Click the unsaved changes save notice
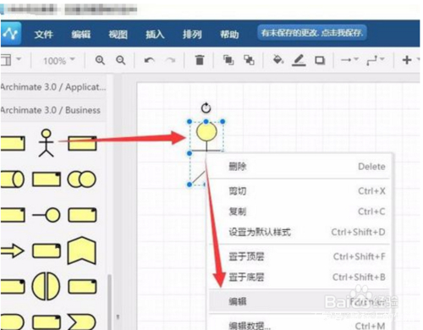 pyautogui.click(x=312, y=33)
